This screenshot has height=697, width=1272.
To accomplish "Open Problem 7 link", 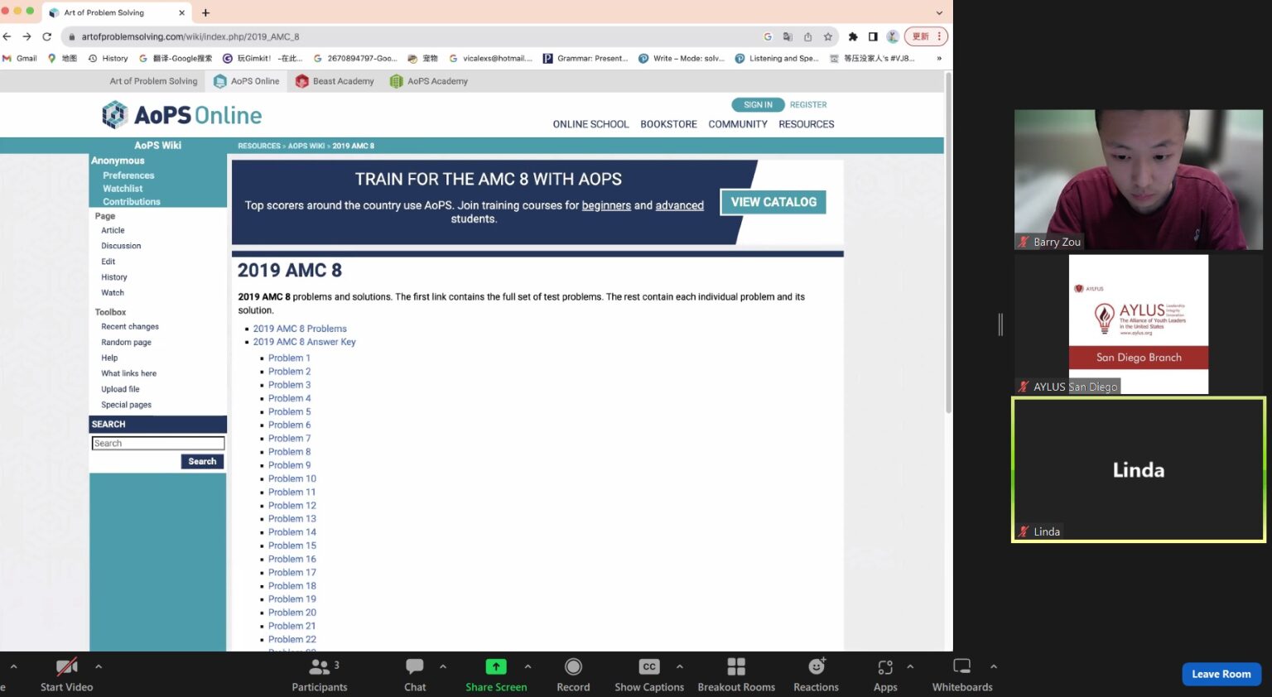I will point(289,439).
